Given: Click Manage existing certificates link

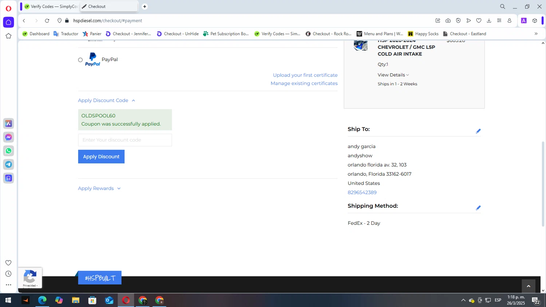Looking at the screenshot, I should (304, 83).
